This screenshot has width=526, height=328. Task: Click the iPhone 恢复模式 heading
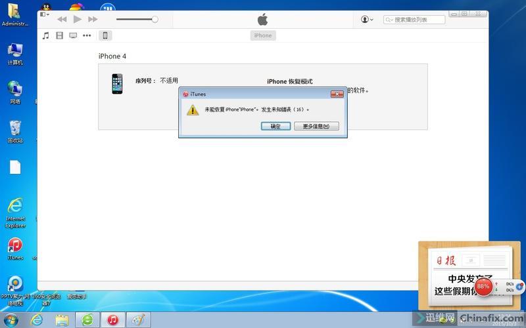[290, 81]
